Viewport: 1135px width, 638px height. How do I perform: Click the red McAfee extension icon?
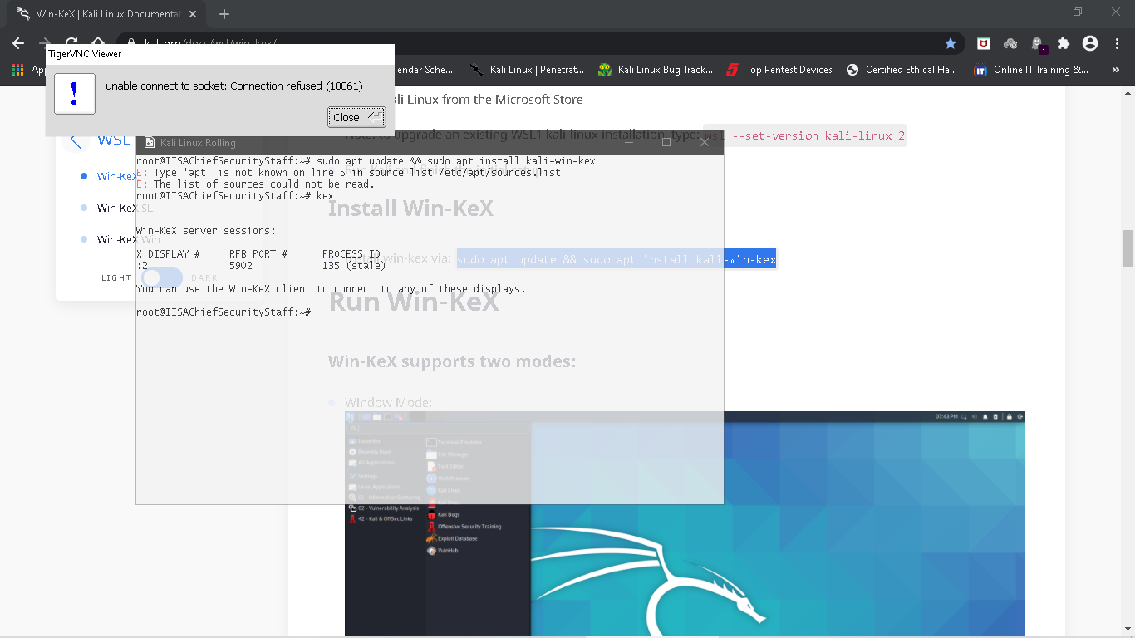[984, 43]
